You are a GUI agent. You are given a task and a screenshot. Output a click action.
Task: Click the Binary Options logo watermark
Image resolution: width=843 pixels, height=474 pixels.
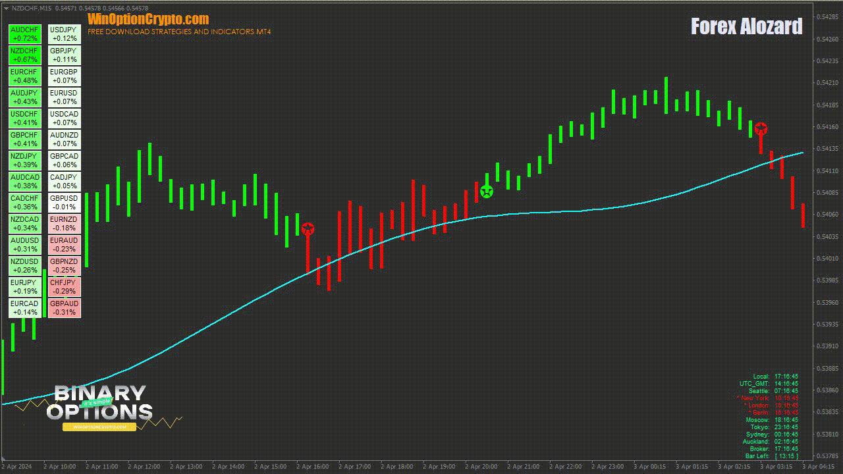[100, 404]
